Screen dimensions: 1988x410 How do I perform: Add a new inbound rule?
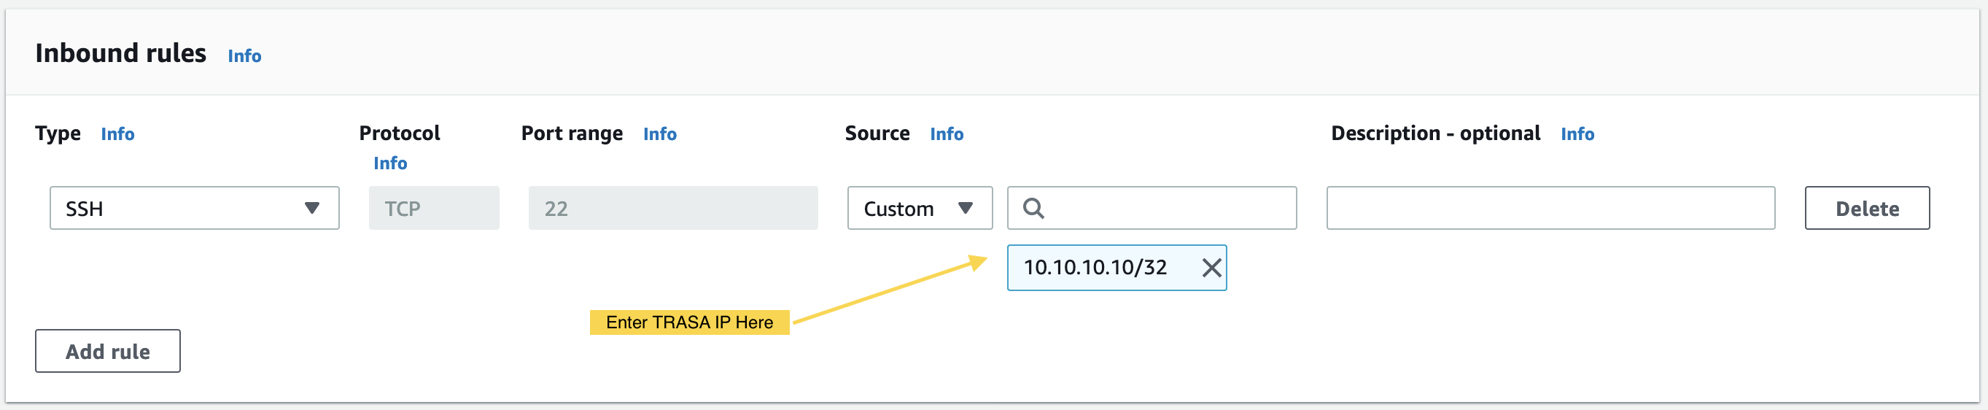(108, 352)
